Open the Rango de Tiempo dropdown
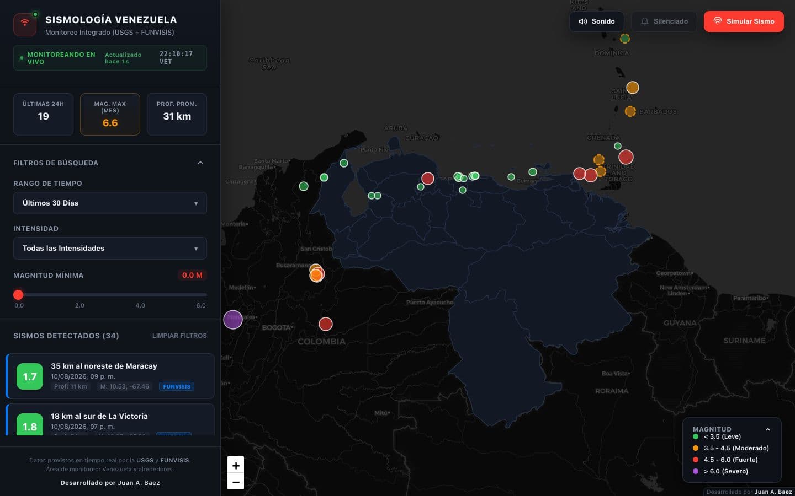 (x=110, y=203)
